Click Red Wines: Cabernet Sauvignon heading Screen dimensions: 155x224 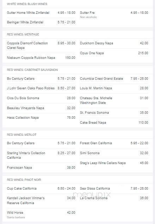[32, 70]
